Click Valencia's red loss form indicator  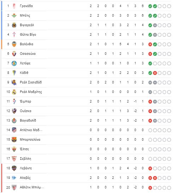click(150, 44)
